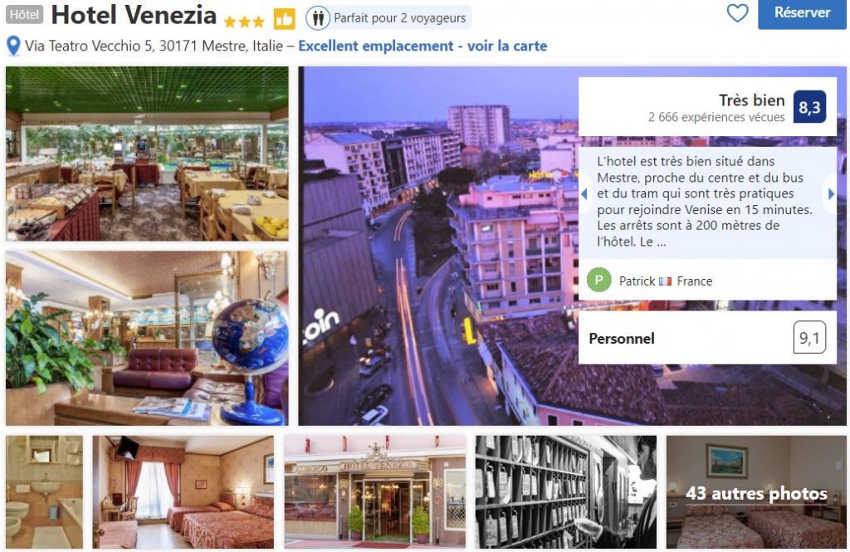Open the black-and-white key rack photo
Image resolution: width=850 pixels, height=552 pixels.
(566, 492)
